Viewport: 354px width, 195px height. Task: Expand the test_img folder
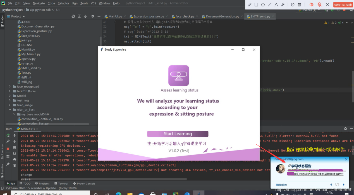pos(10,100)
